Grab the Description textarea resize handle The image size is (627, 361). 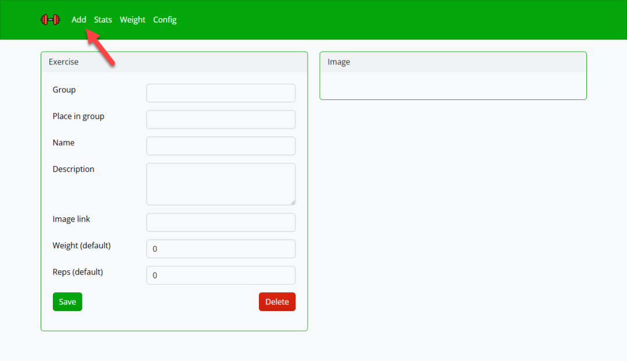293,202
